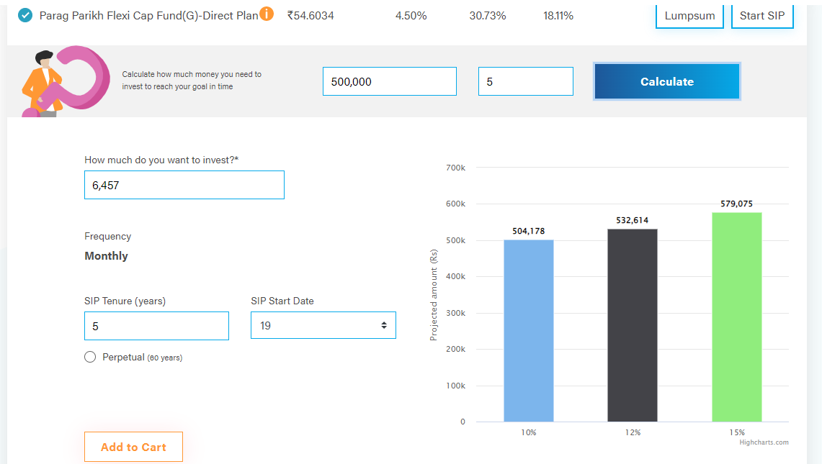
Task: Click the 30.73% return value
Action: coord(488,16)
